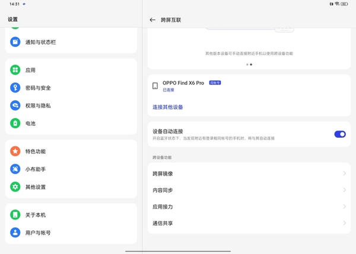The image size is (356, 254).
Task: Open the green 应用 icon
Action: (15, 70)
